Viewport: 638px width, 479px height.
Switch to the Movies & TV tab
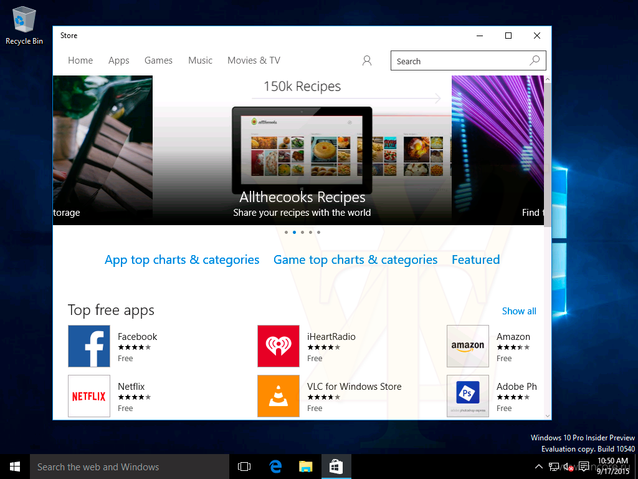click(254, 60)
